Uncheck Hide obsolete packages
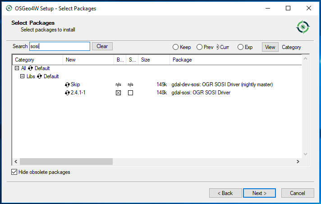This screenshot has width=321, height=204. [x=14, y=172]
